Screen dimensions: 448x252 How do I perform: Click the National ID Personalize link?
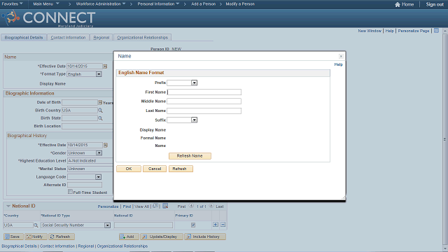pyautogui.click(x=108, y=206)
